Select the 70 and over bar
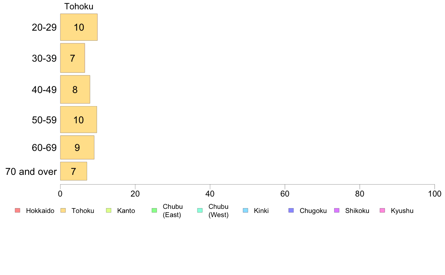This screenshot has height=275, width=445. (73, 172)
